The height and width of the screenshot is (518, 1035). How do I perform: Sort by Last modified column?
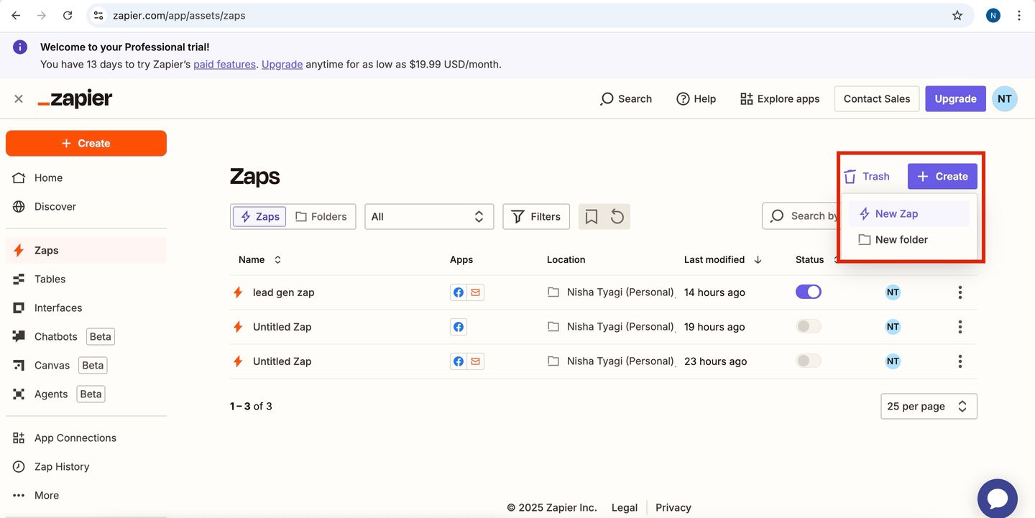(x=722, y=259)
